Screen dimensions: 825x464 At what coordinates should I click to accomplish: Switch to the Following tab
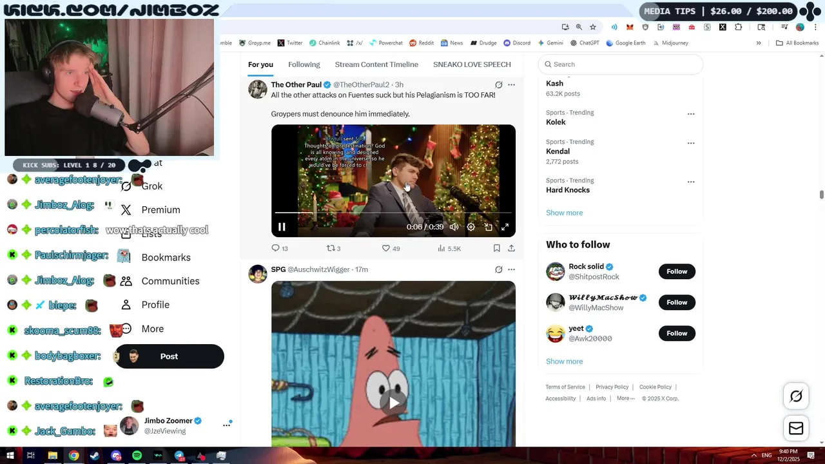pos(304,64)
